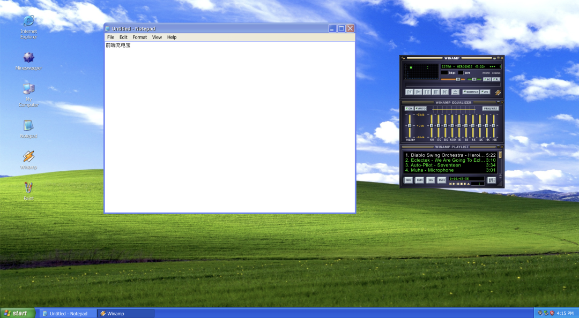Click the Winamp balance slider
579x318 pixels.
pos(474,79)
